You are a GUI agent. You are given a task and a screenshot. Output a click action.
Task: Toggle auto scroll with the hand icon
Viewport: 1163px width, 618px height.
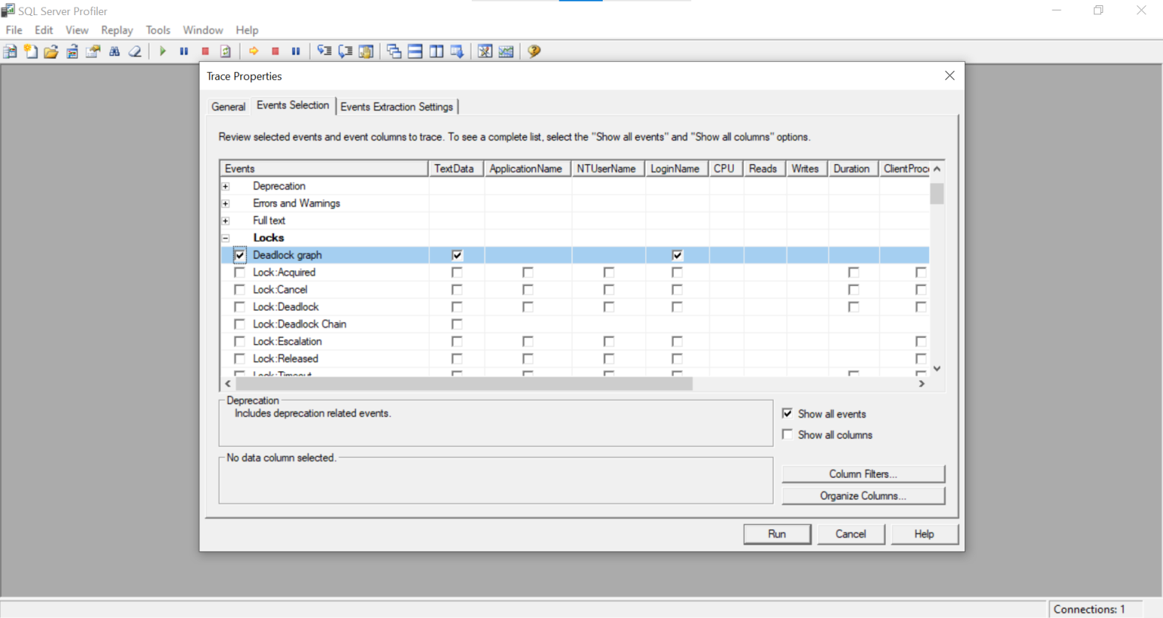click(x=366, y=51)
